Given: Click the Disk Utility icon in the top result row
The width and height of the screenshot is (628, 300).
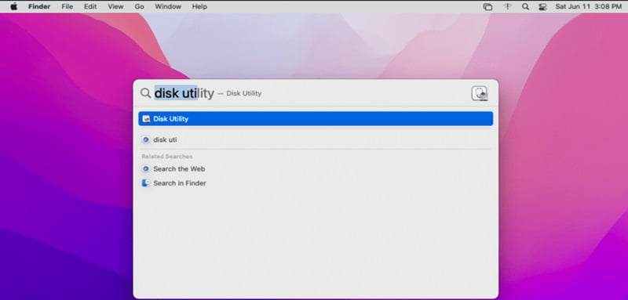Looking at the screenshot, I should coord(146,118).
